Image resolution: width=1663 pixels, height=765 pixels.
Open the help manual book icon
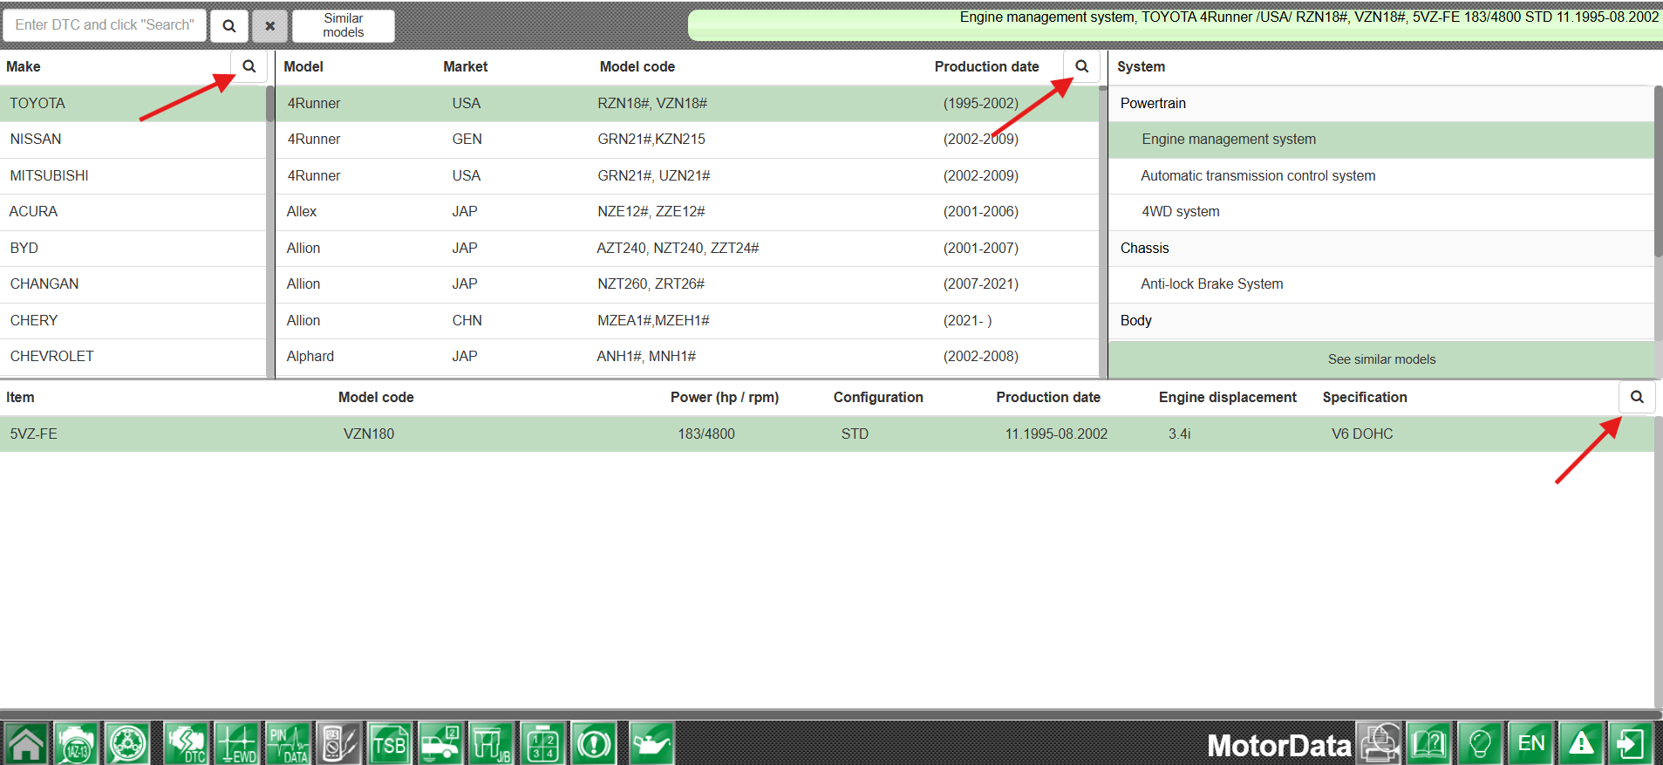[1428, 744]
